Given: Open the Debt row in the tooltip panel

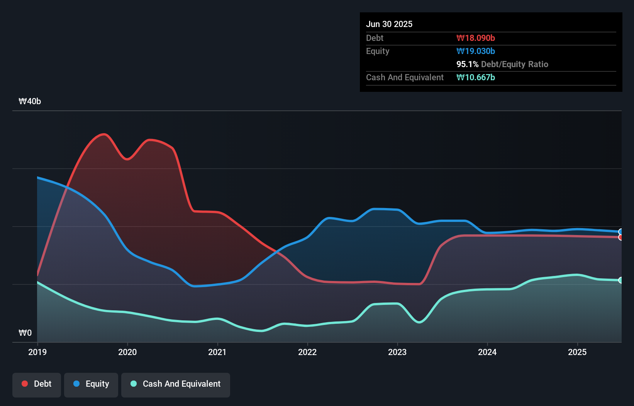Looking at the screenshot, I should click(375, 38).
